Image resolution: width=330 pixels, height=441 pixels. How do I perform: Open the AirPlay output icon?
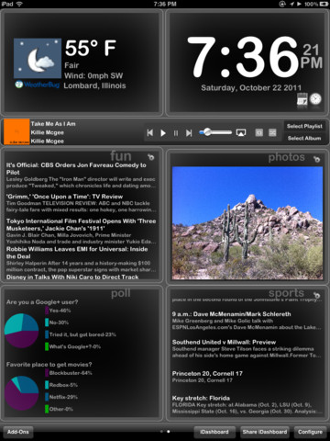click(x=241, y=132)
